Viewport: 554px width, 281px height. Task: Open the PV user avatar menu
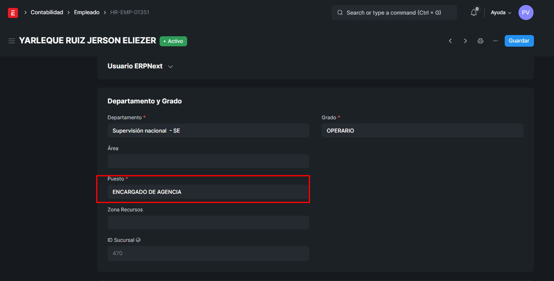pos(526,13)
